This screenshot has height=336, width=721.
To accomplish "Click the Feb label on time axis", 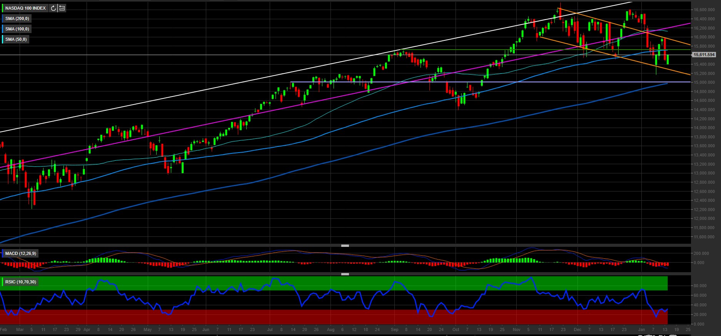I will click(x=3, y=329).
